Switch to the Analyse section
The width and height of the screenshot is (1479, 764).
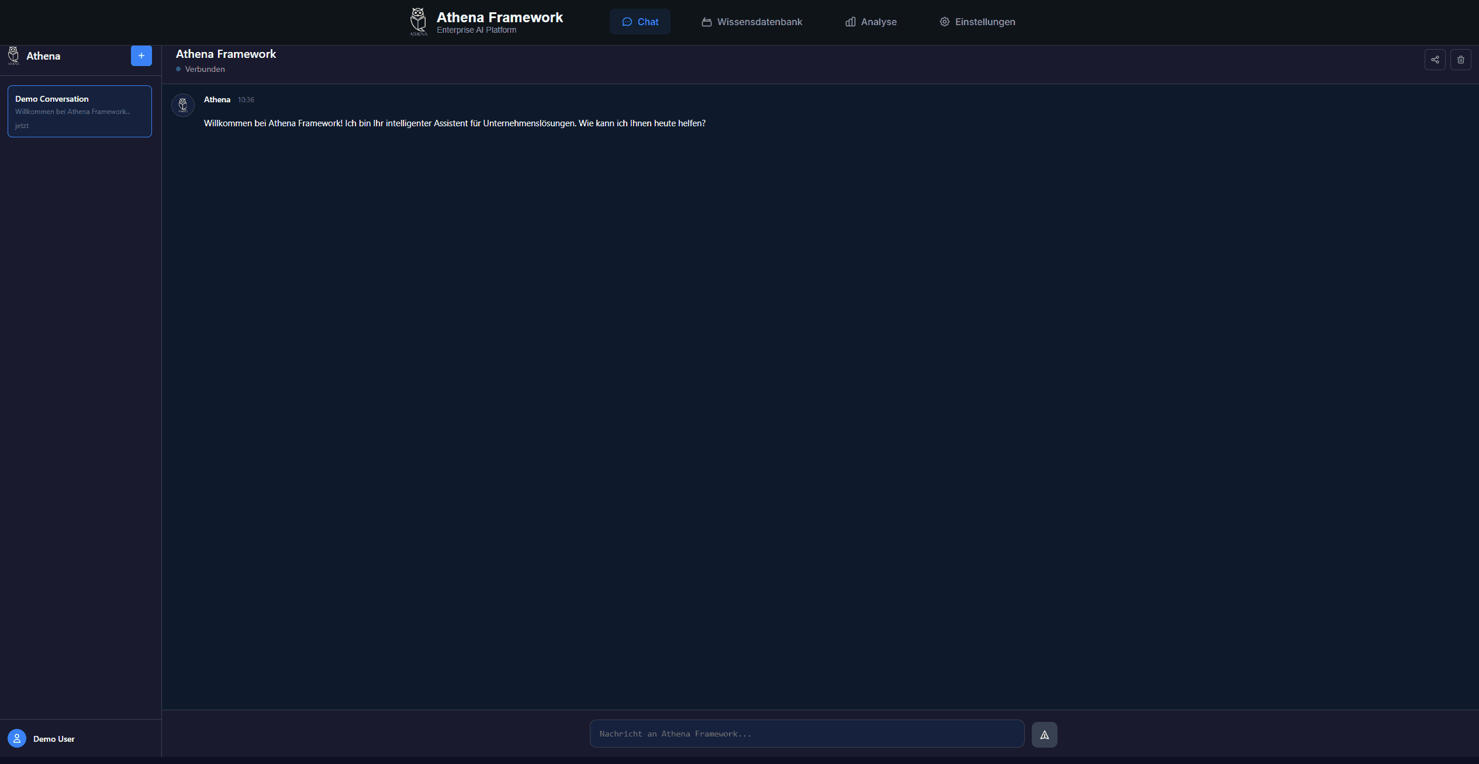click(871, 22)
